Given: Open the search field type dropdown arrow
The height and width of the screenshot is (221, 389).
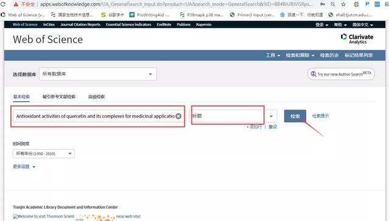Looking at the screenshot, I should (271, 116).
